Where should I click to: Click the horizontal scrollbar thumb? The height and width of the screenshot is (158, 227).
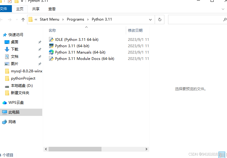click(75, 149)
